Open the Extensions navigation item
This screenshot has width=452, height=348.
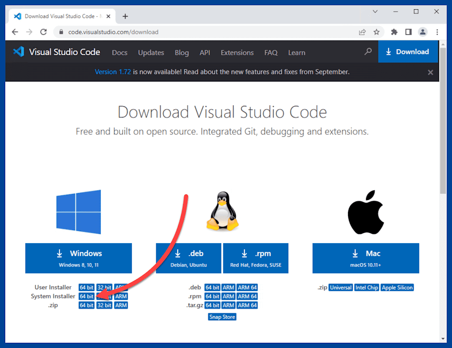[x=237, y=52]
